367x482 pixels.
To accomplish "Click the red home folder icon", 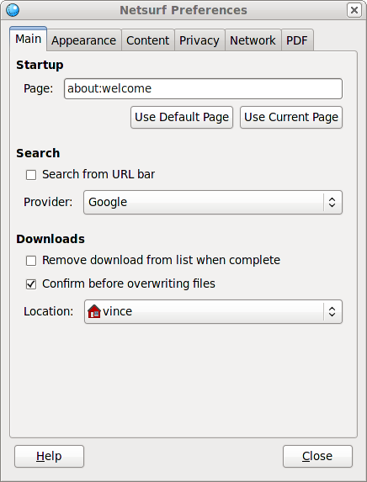I will [94, 311].
